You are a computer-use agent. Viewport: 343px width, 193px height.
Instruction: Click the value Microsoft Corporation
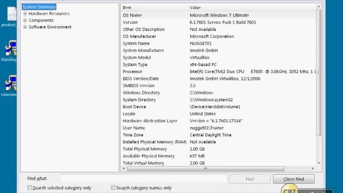coord(212,36)
